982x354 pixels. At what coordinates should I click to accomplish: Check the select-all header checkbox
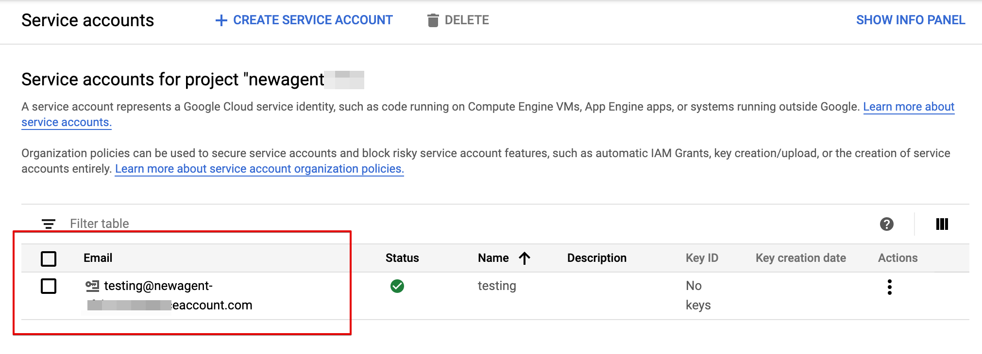pos(49,258)
